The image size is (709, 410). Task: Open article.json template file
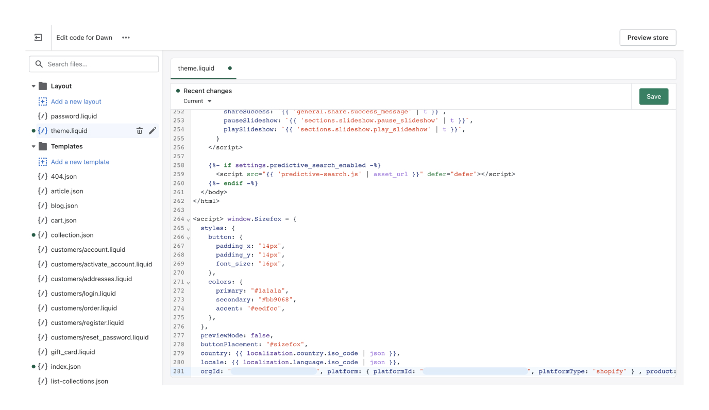point(67,191)
